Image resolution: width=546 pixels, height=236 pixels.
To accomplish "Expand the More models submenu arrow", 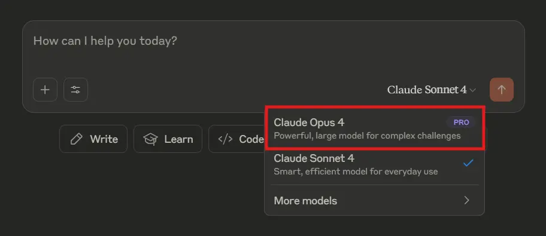I will pyautogui.click(x=466, y=200).
